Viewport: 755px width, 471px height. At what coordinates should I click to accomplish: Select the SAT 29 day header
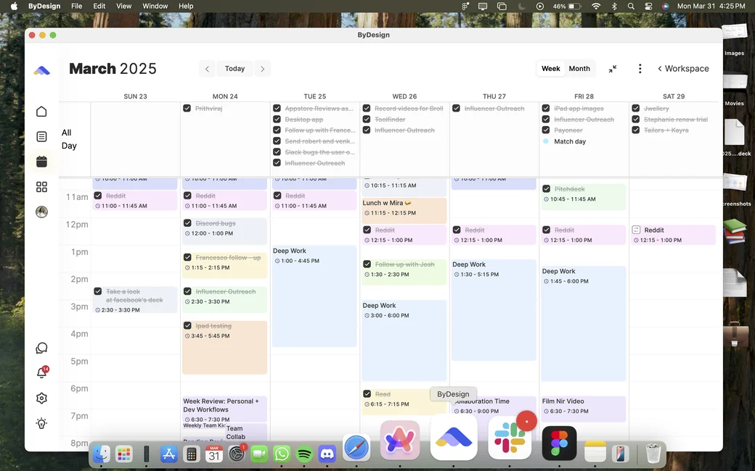tap(673, 96)
